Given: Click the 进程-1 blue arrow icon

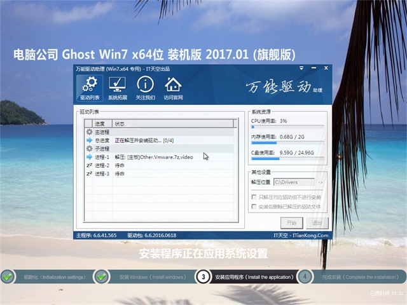Looking at the screenshot, I should tap(89, 157).
